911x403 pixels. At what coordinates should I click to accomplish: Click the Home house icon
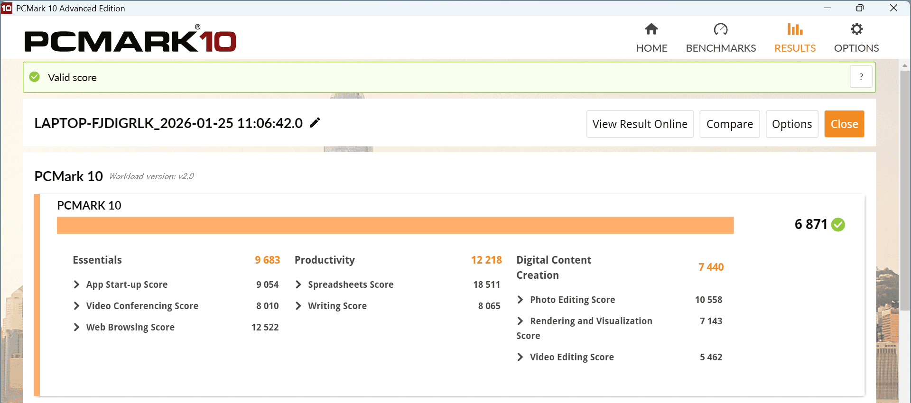pos(651,29)
